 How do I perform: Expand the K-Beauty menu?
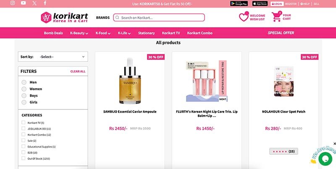tap(79, 33)
